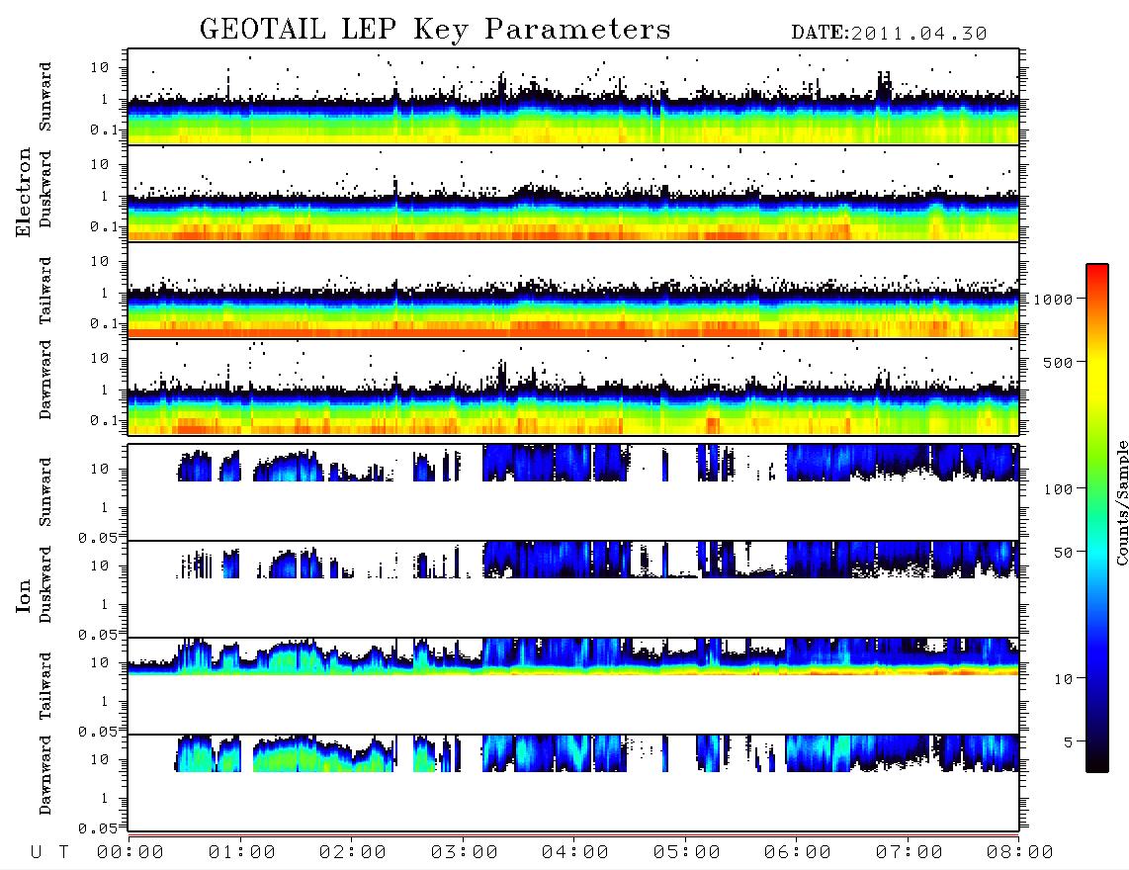Screen dimensions: 1129x870
Task: Click the 500 tick on the colorbar
Action: pyautogui.click(x=1058, y=362)
